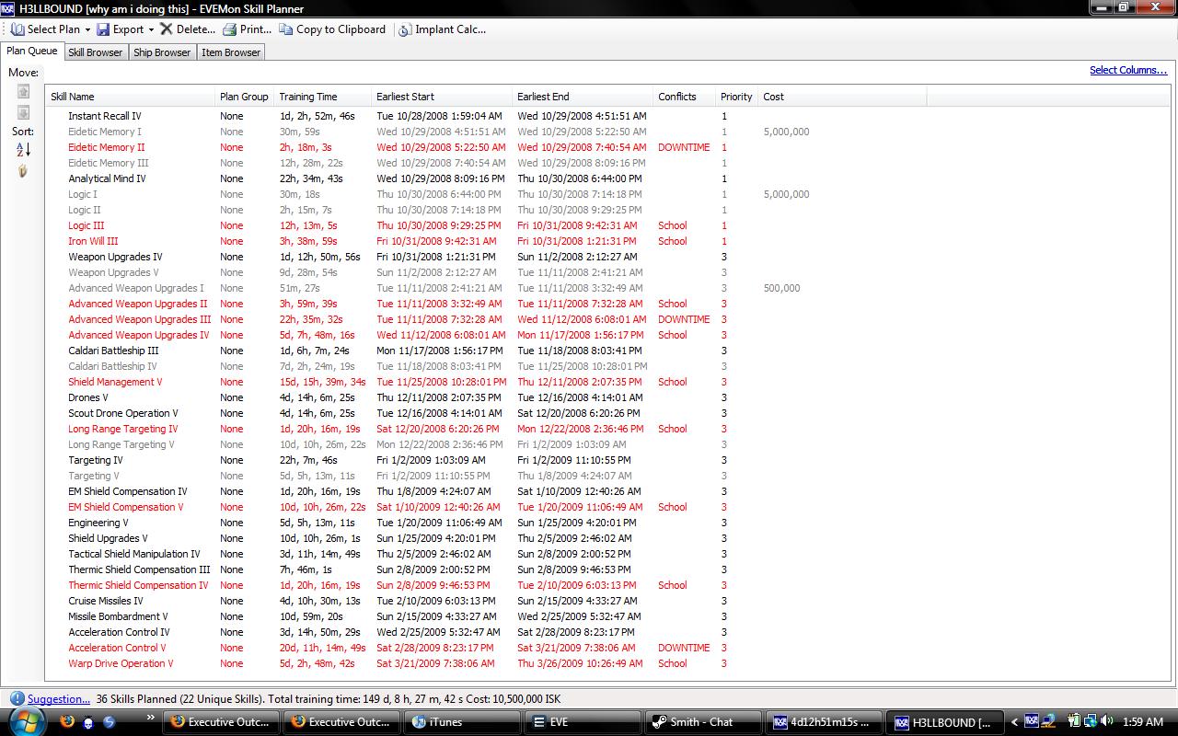Viewport: 1178px width, 736px height.
Task: Click DOWNTIME conflict for Acceleration Control V
Action: 684,648
